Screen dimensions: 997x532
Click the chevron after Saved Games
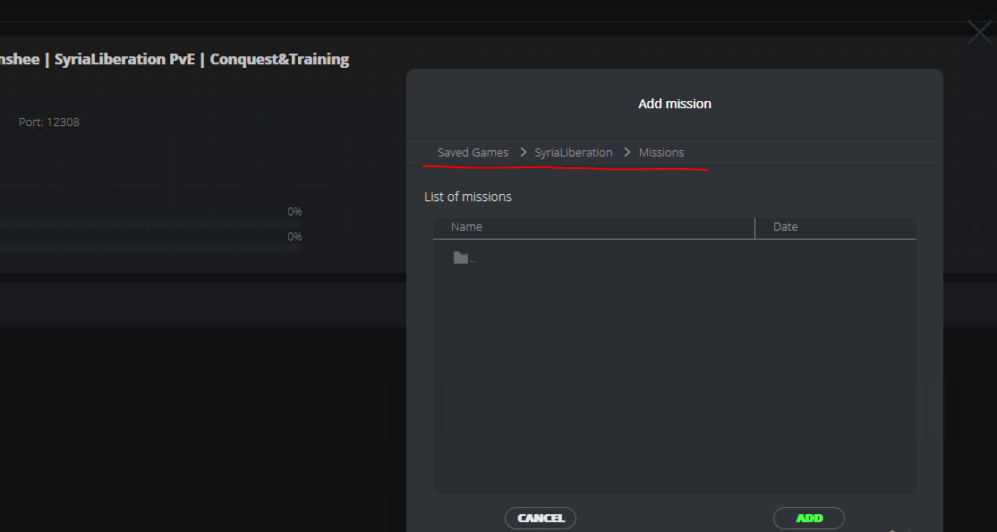pyautogui.click(x=524, y=153)
